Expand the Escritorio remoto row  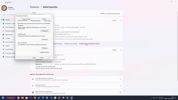76,86
